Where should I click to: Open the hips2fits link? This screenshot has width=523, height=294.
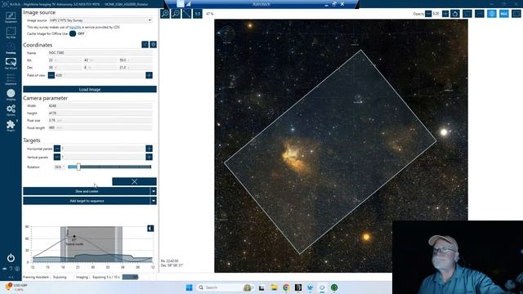pos(75,27)
